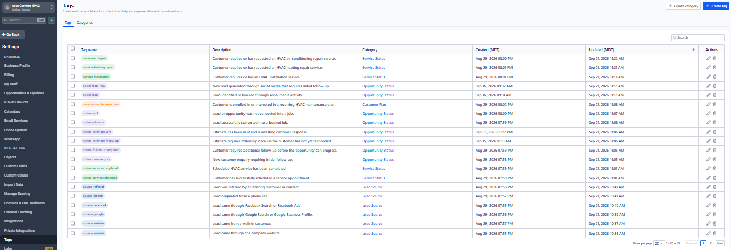Viewport: 731px width, 250px height.
Task: Check the box for status-estimate sent row
Action: 73,132
